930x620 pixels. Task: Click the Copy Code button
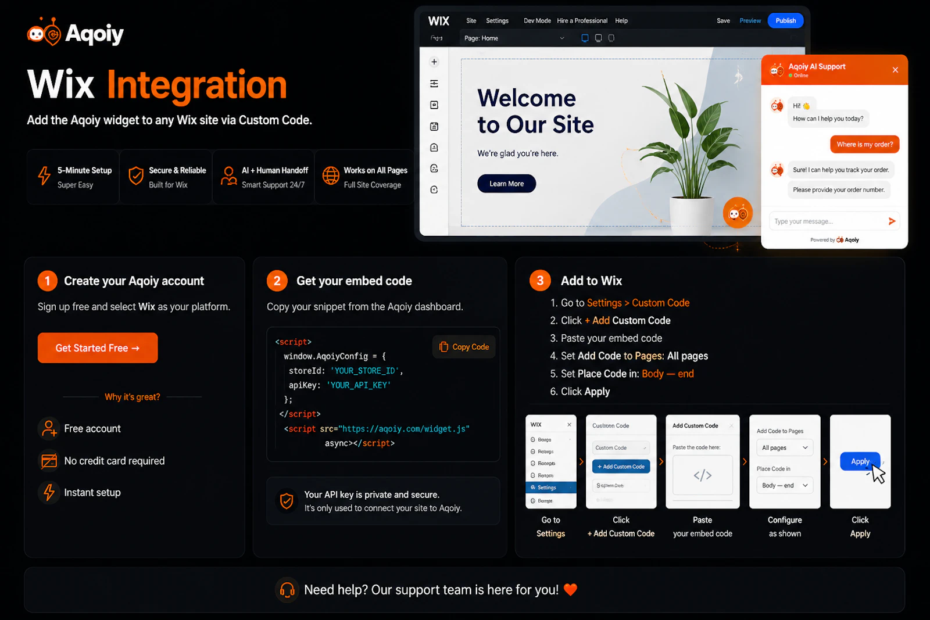pos(464,347)
